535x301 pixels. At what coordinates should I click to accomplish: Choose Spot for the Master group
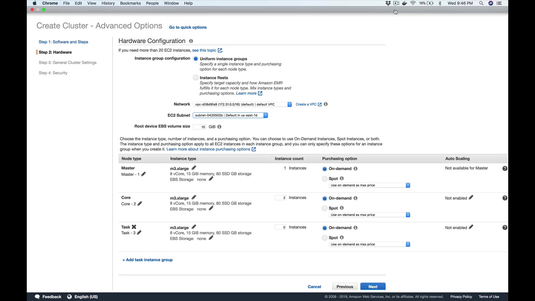point(325,179)
